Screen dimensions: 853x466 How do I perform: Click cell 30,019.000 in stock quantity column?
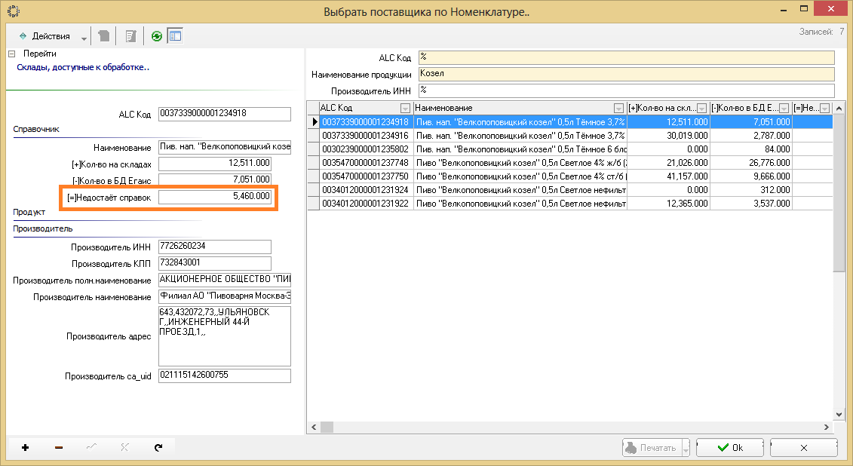coord(668,136)
